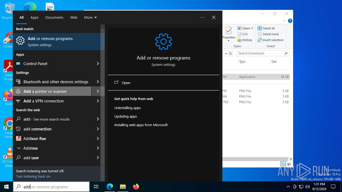The height and width of the screenshot is (192, 342).
Task: Sort files by the Type column header
Action: 253,62
